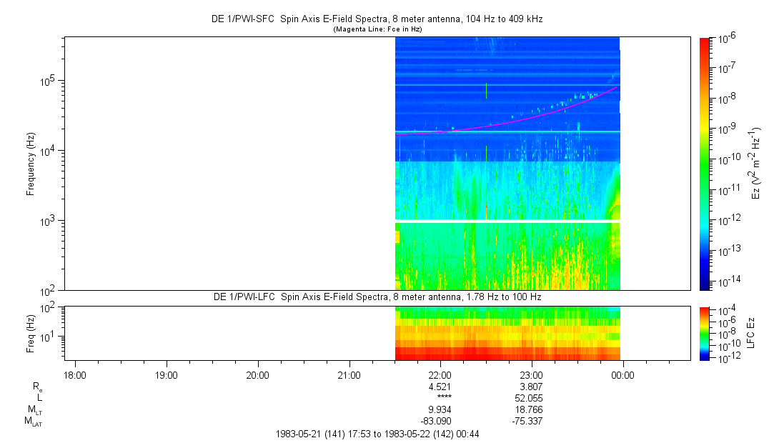
Task: Click the LFC Ez color scale bar
Action: (x=705, y=332)
